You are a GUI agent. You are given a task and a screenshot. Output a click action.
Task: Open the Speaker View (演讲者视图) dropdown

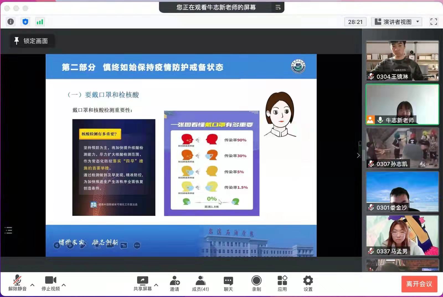(396, 22)
